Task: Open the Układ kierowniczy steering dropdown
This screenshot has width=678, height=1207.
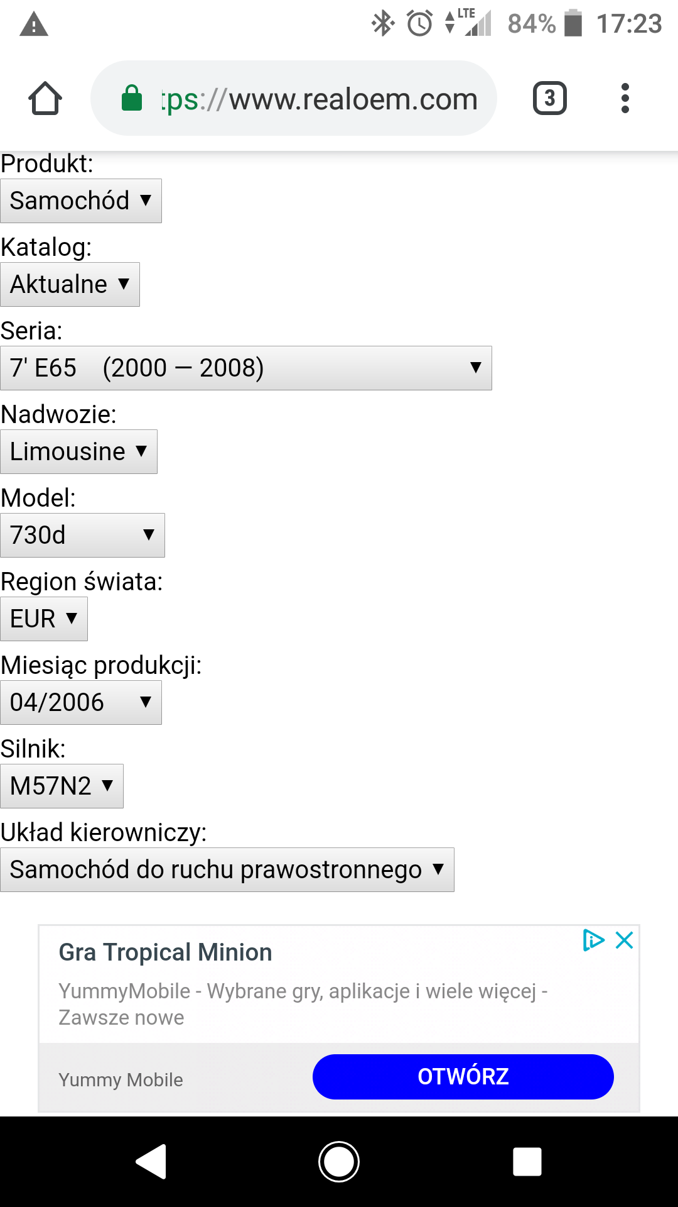Action: (227, 870)
